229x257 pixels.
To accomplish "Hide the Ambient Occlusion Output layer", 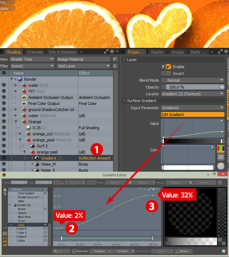I will (4, 97).
